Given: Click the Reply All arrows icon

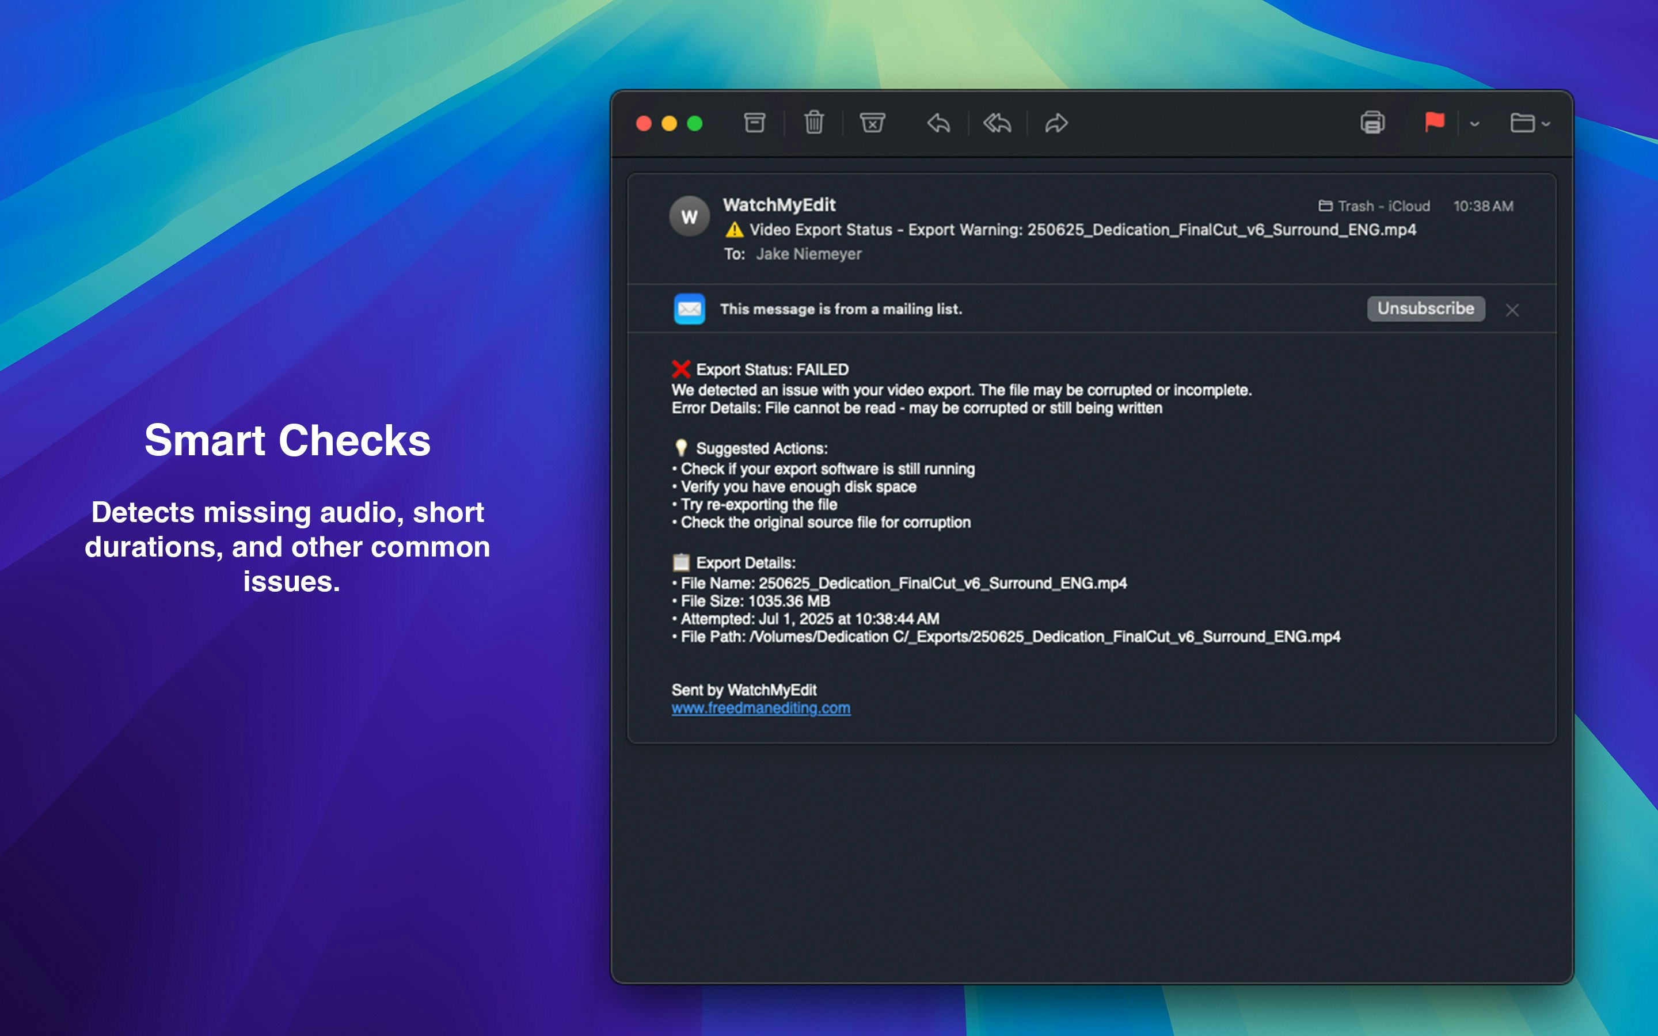Looking at the screenshot, I should point(998,123).
